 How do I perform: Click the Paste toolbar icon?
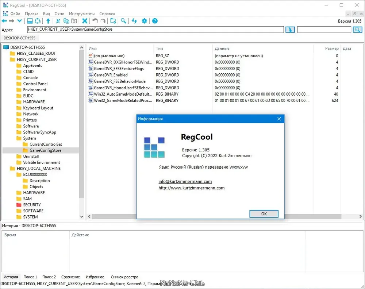[74, 21]
